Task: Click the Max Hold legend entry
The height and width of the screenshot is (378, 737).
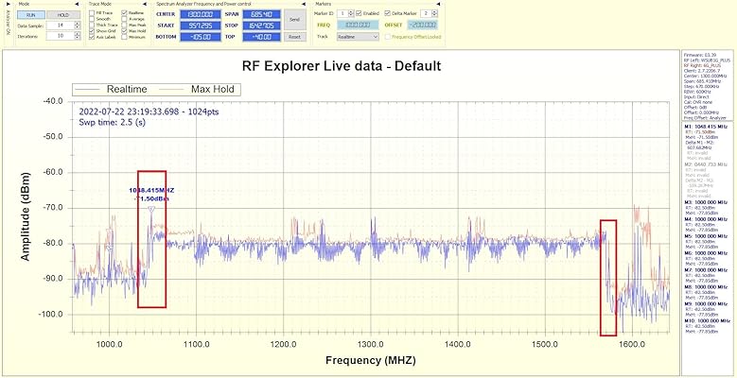Action: pos(197,89)
